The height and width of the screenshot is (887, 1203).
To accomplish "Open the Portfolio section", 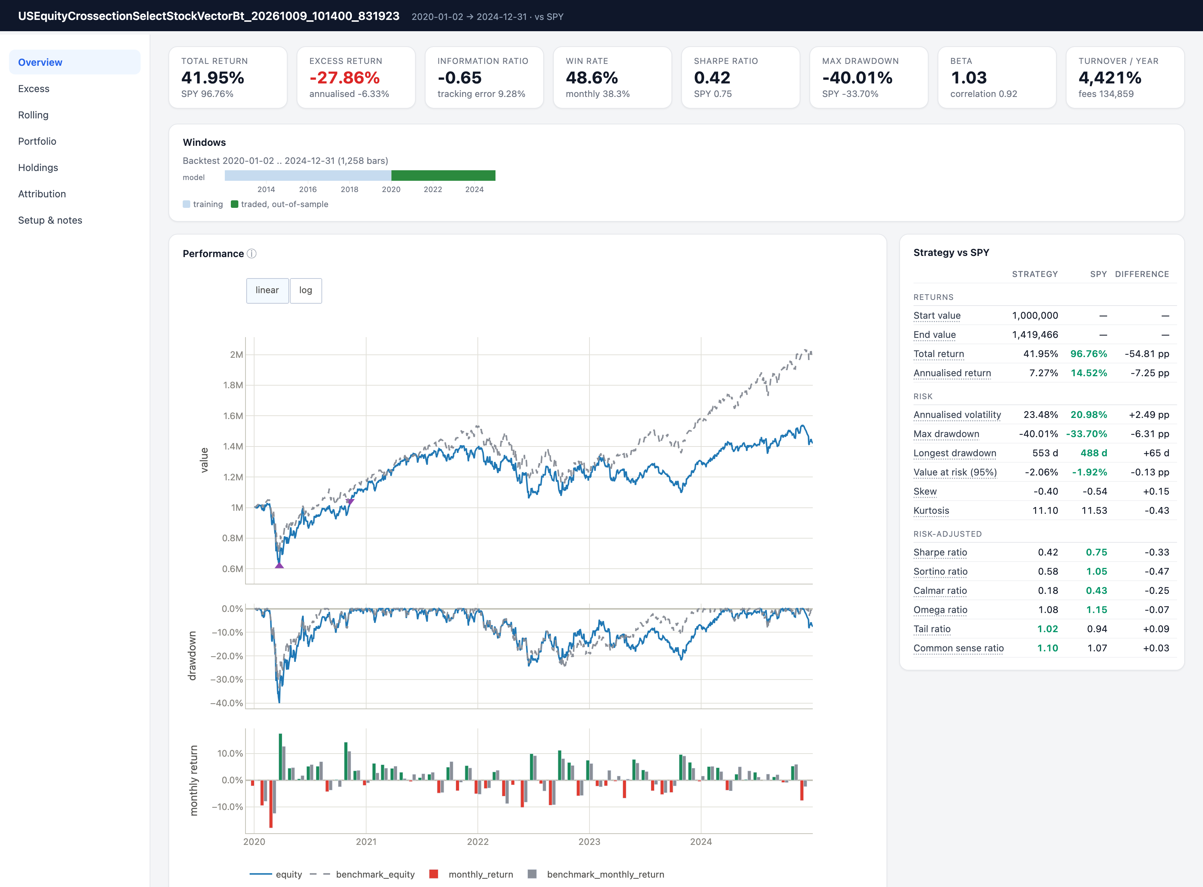I will (75, 141).
